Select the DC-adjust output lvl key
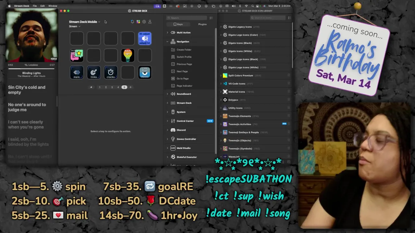 click(145, 39)
